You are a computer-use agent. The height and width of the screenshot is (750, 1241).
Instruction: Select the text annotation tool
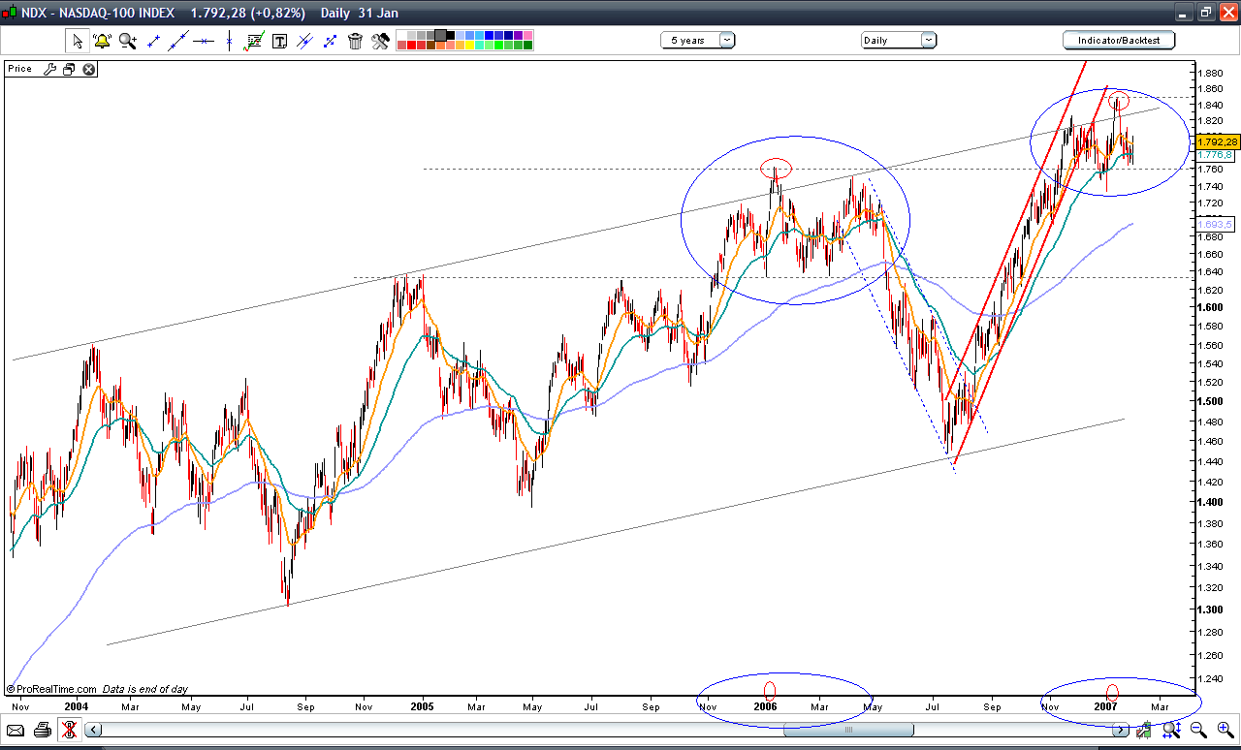[279, 41]
